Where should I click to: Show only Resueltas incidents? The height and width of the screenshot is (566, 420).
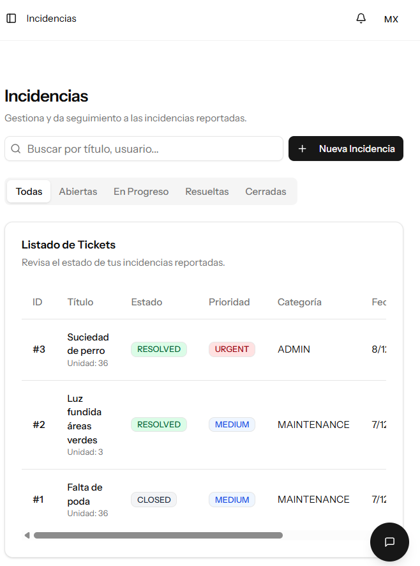[206, 191]
